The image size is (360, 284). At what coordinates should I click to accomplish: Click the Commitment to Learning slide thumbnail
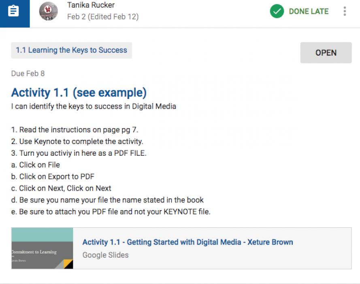(42, 248)
